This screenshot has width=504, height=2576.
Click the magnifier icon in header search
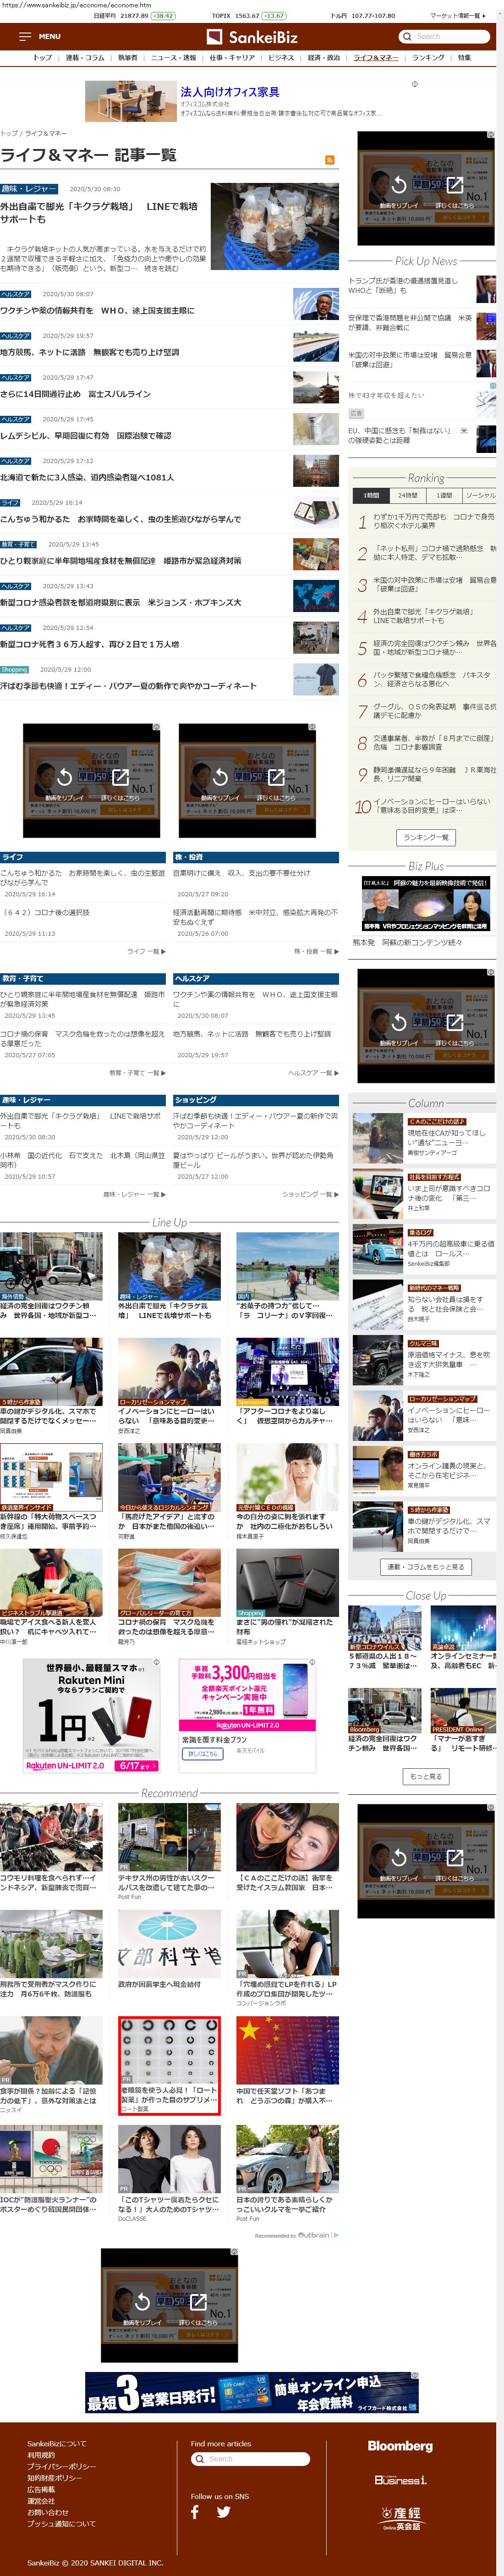point(407,36)
